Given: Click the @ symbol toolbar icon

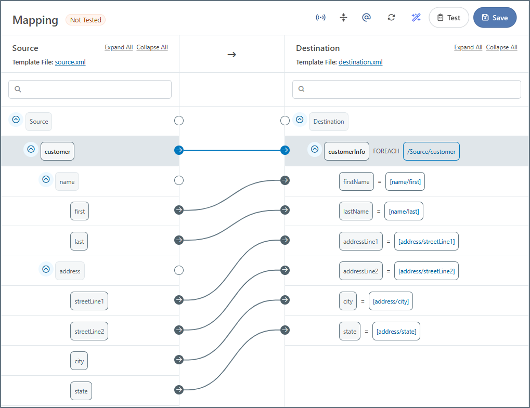Looking at the screenshot, I should [x=366, y=18].
